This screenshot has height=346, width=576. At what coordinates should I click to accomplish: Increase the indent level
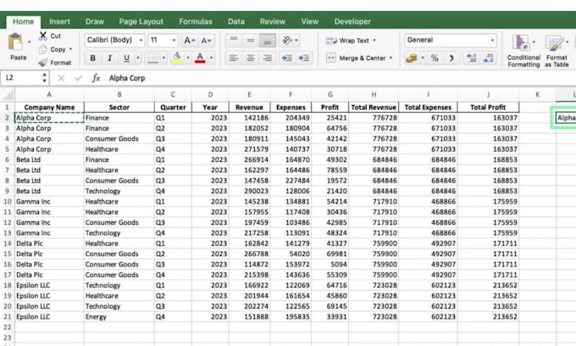[304, 58]
